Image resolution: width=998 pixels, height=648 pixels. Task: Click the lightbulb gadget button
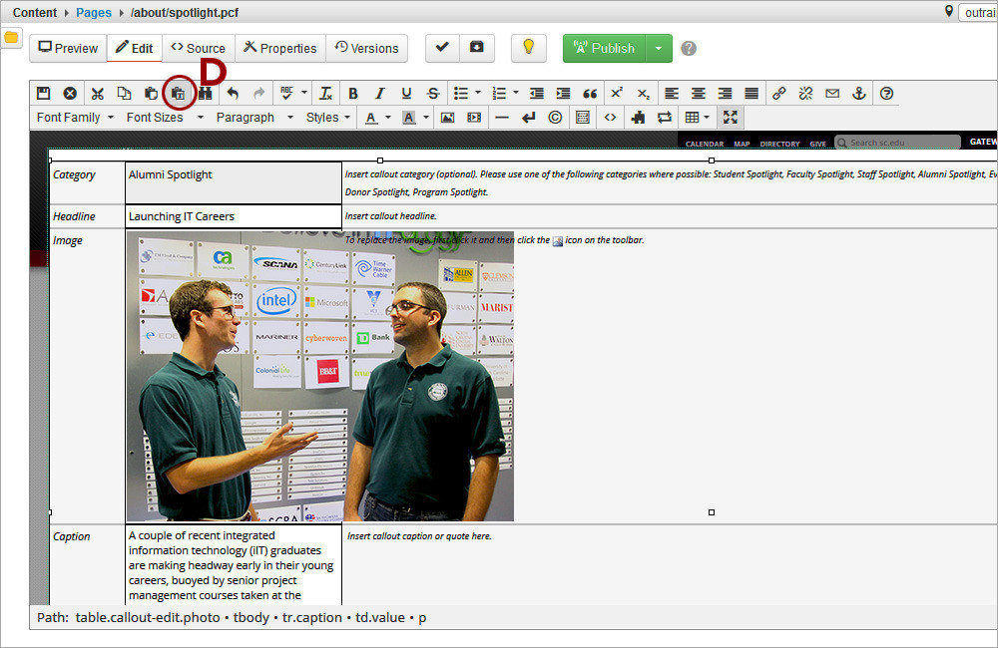(528, 48)
